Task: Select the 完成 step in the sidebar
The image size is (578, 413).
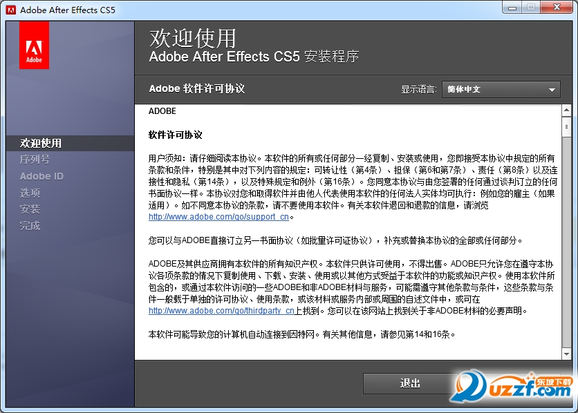Action: click(30, 226)
